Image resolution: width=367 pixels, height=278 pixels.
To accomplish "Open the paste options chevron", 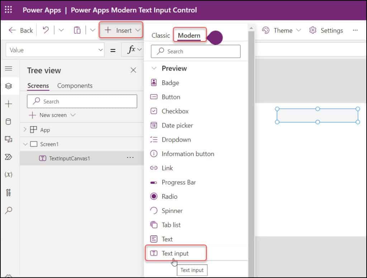I will click(93, 30).
